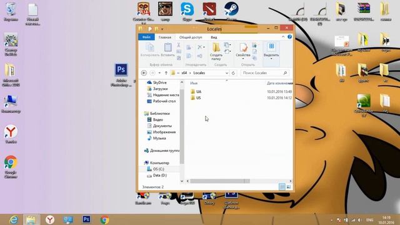
Task: Select the Recycle Bin desktop icon
Action: pyautogui.click(x=11, y=11)
